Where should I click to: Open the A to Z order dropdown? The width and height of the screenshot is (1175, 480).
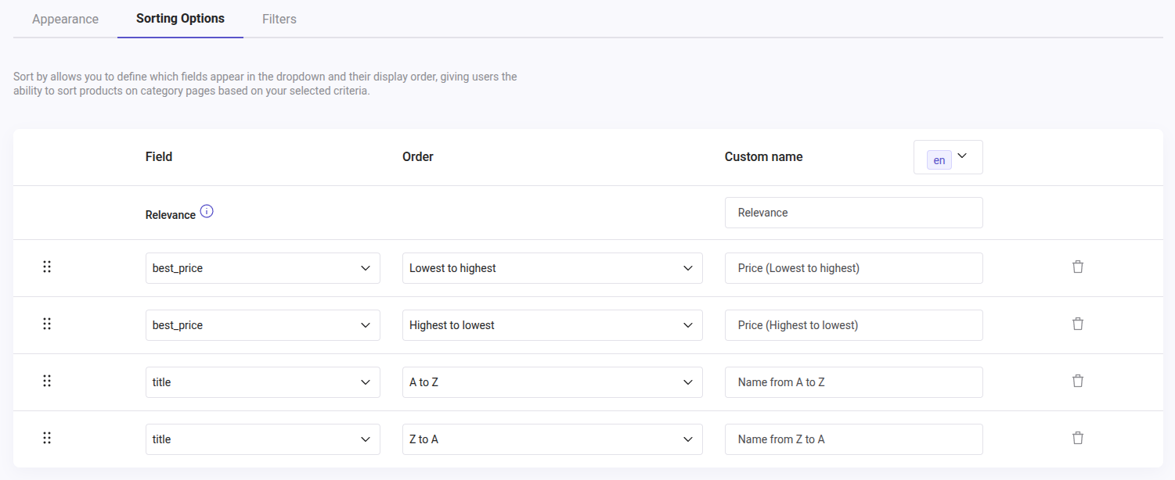pyautogui.click(x=552, y=382)
